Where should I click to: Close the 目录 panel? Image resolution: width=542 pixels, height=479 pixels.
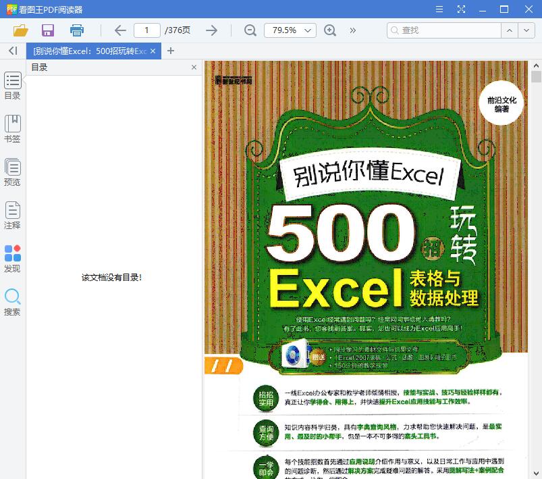click(194, 68)
